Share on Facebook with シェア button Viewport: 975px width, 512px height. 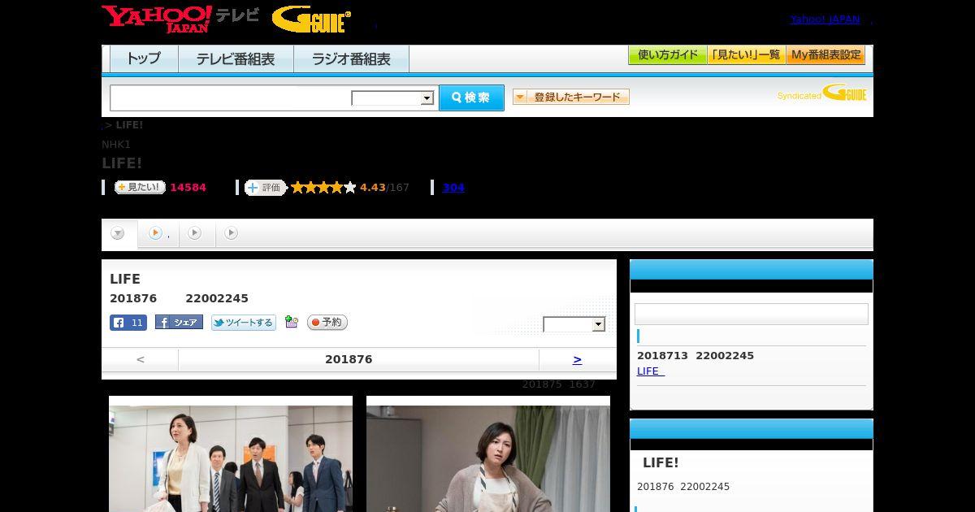pyautogui.click(x=179, y=323)
